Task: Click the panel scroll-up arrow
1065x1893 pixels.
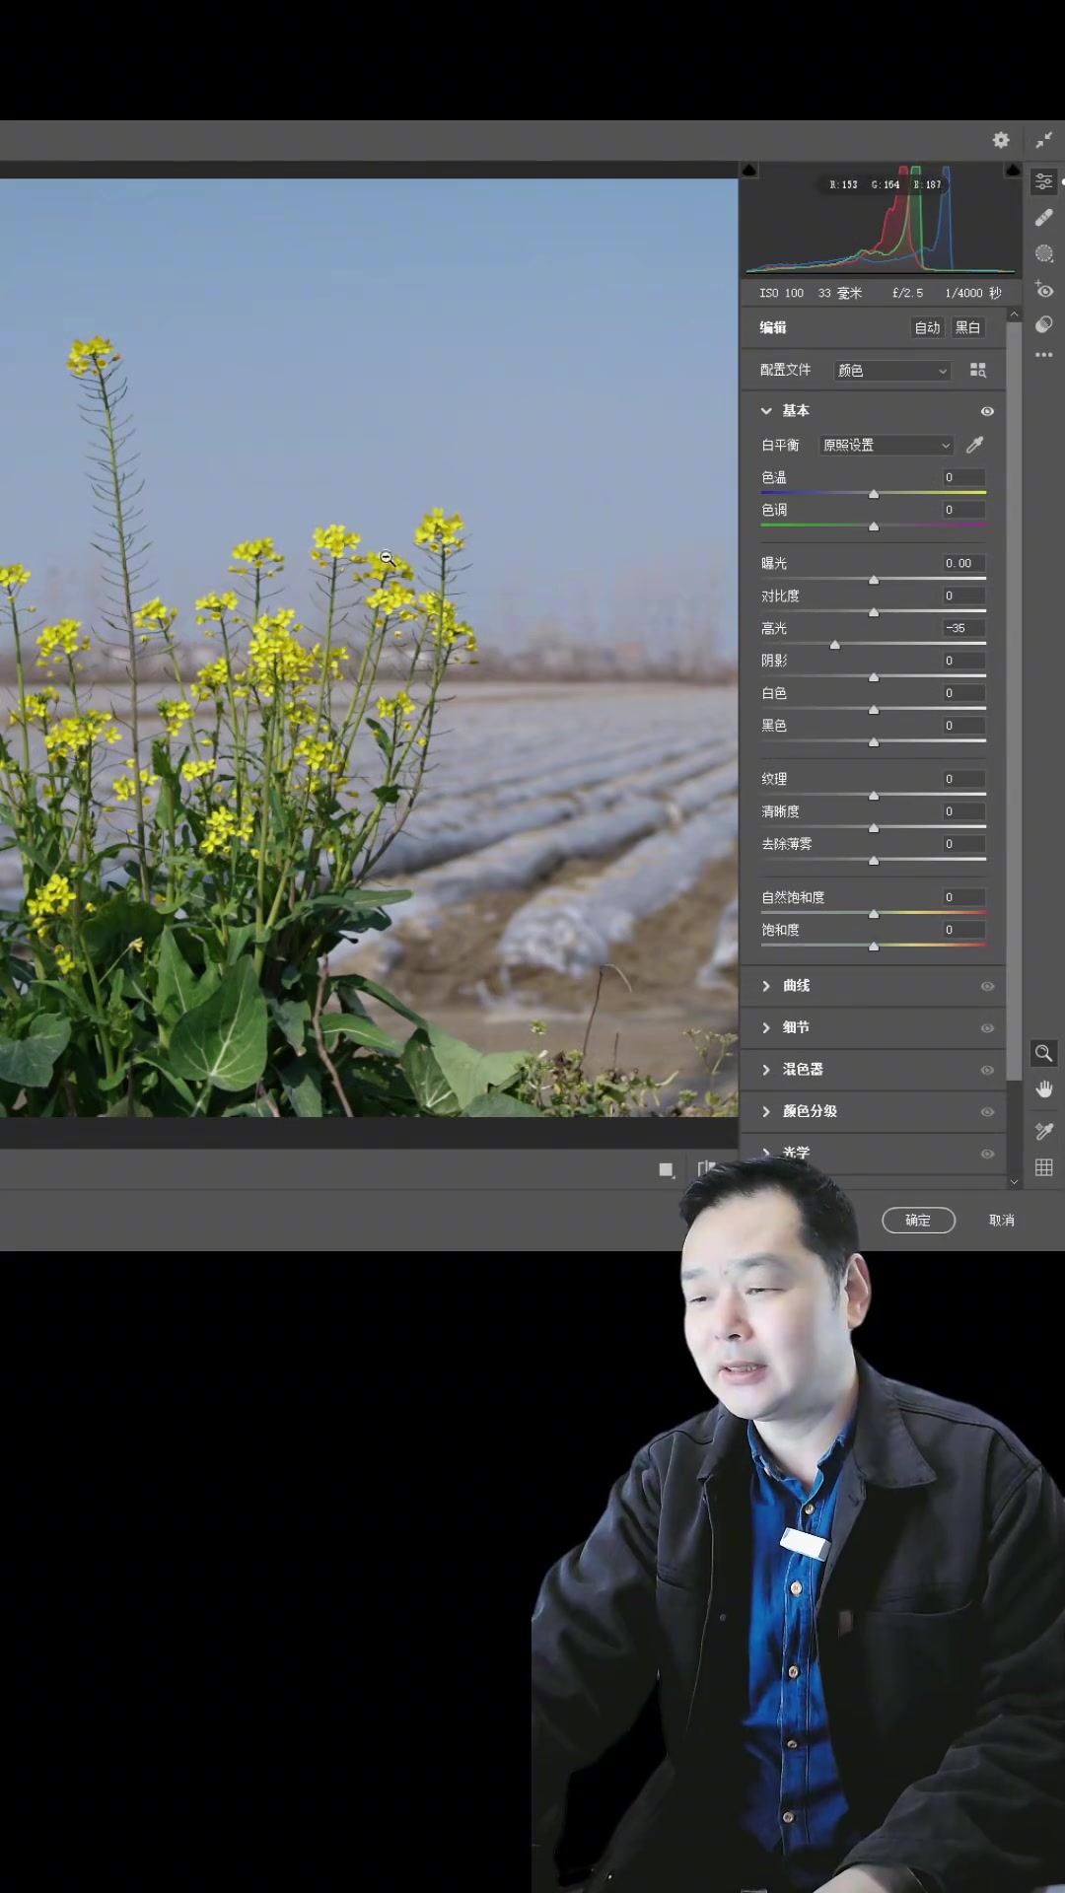Action: (1014, 315)
